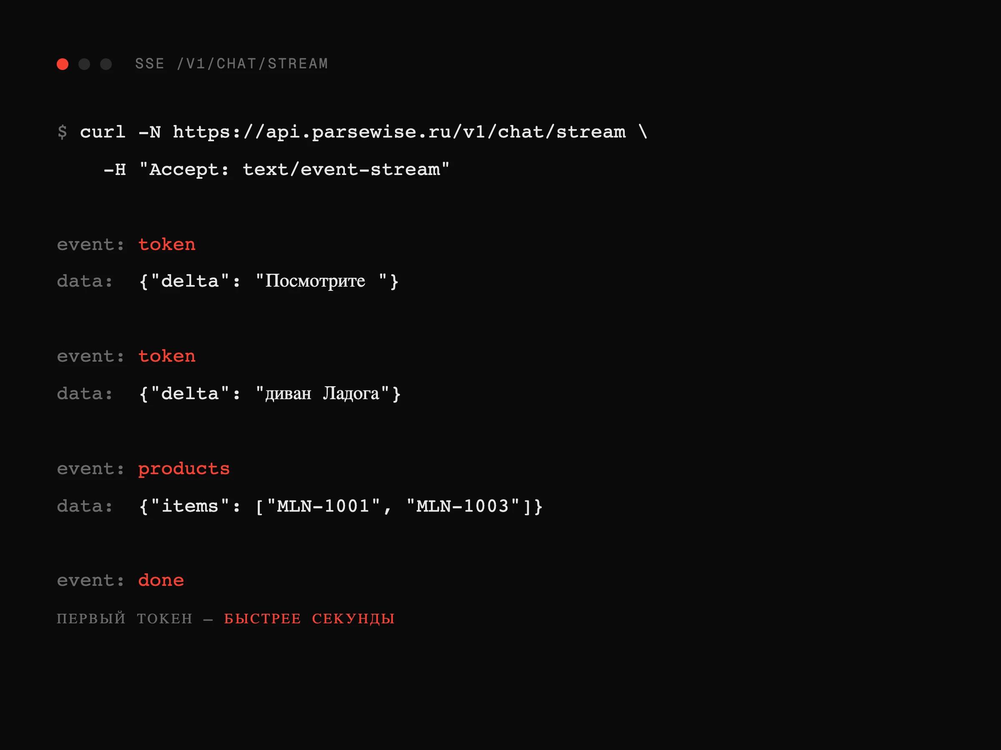Click the MLN-1001 item ID

(324, 506)
